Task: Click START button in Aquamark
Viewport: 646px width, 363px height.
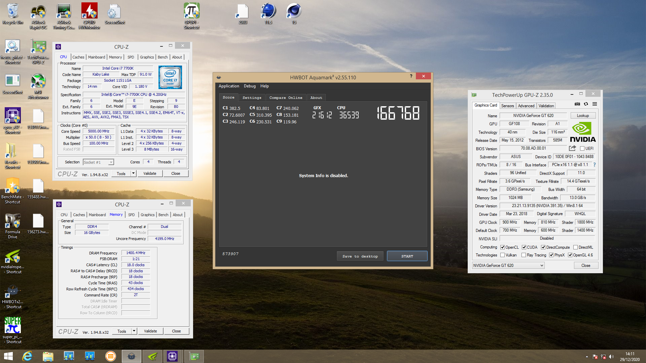Action: click(x=407, y=256)
